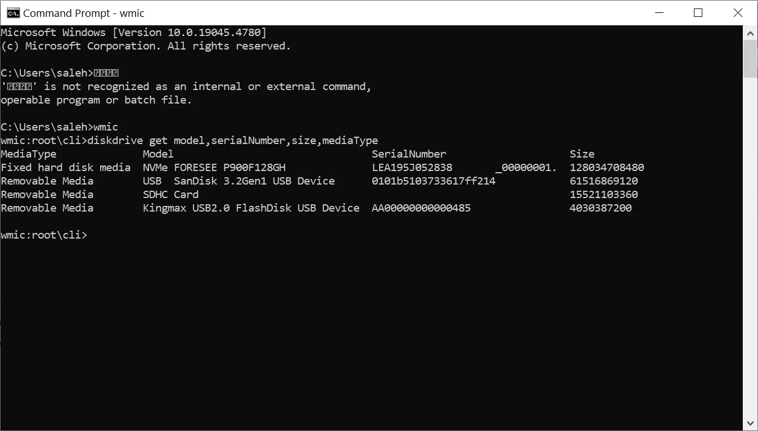Click the SDHC Card model text
The image size is (758, 431).
pos(170,195)
